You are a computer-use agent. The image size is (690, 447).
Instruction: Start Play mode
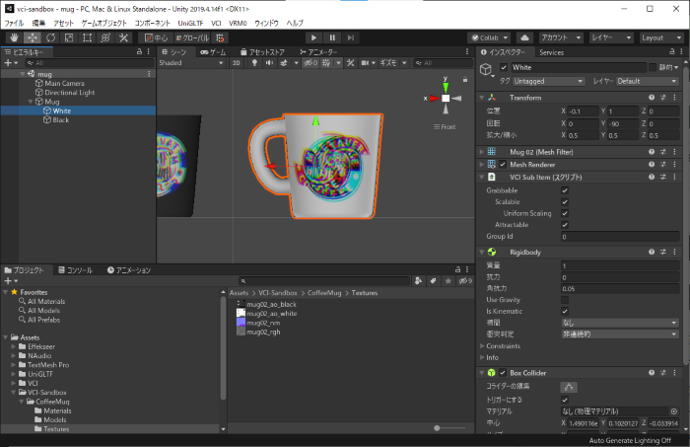pyautogui.click(x=313, y=37)
